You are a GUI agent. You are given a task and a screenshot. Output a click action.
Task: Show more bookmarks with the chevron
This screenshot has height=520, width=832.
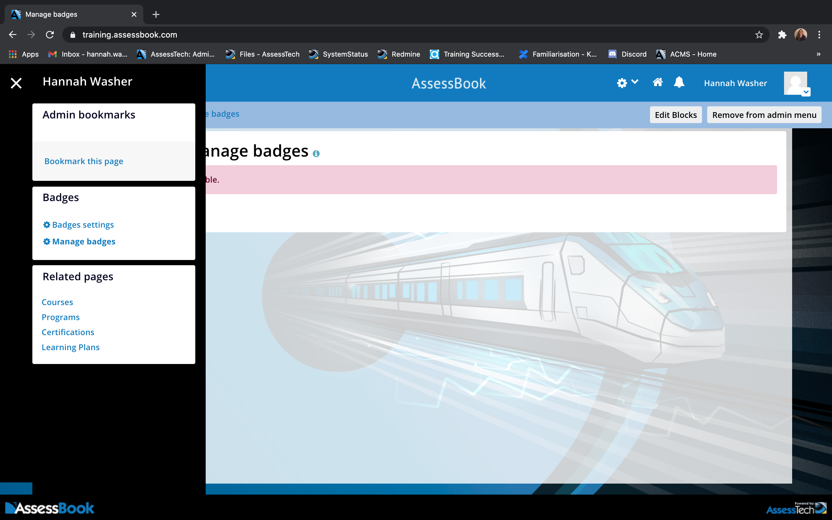coord(819,54)
